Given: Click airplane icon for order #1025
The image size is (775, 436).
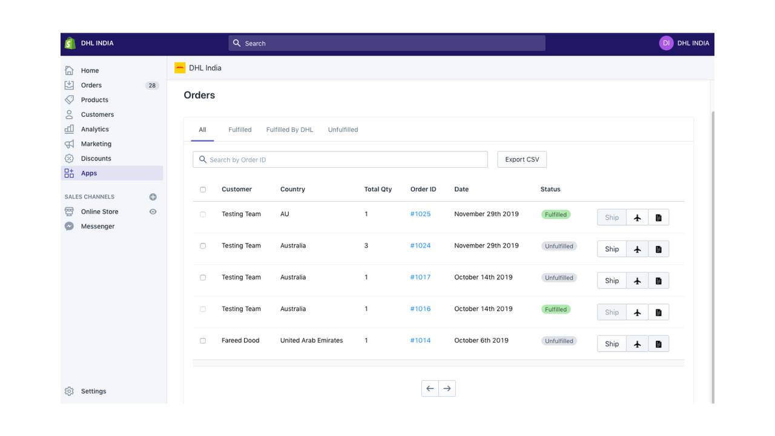Looking at the screenshot, I should [637, 217].
